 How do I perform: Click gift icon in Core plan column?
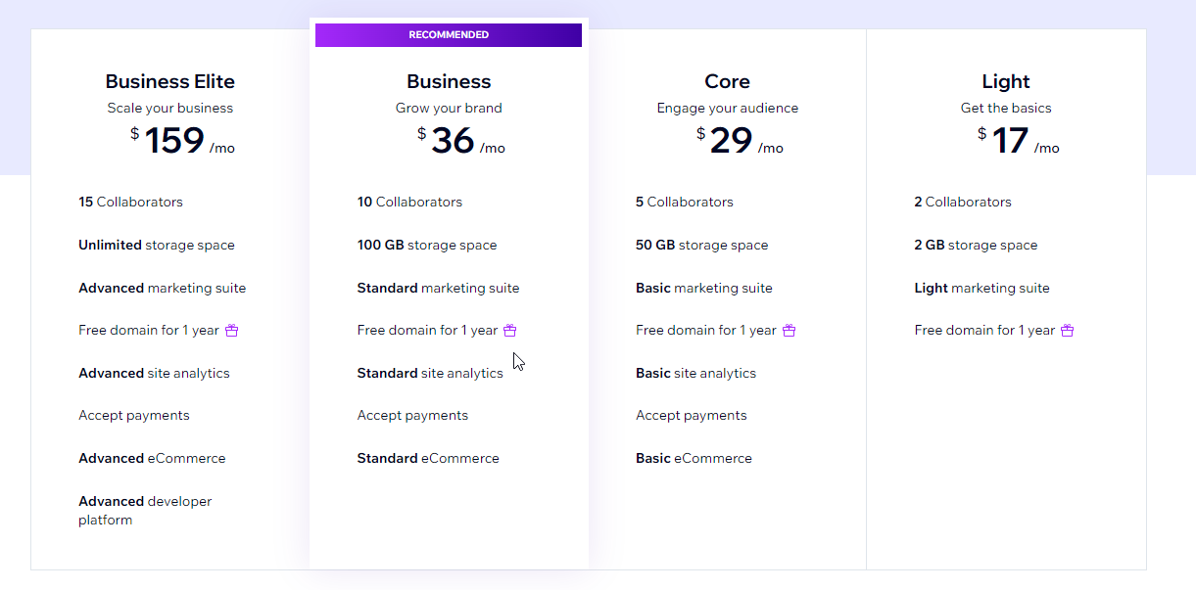pyautogui.click(x=789, y=331)
